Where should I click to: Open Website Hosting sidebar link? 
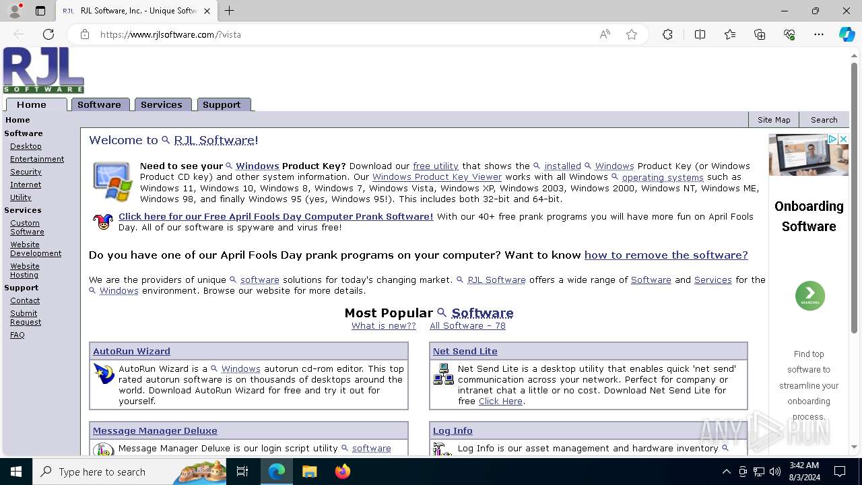point(25,270)
